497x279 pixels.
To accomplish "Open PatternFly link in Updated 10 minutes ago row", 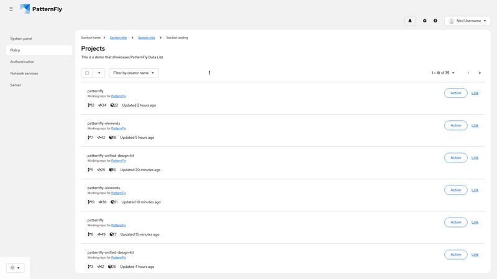I will [x=119, y=193].
